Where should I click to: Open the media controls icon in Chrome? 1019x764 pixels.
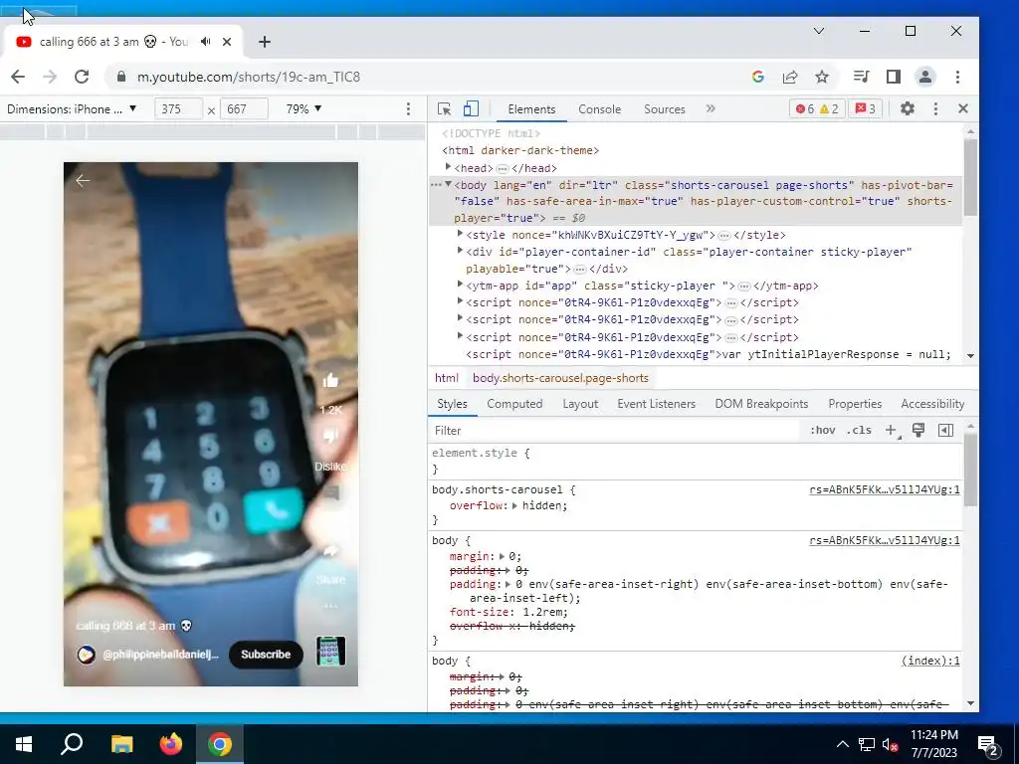(x=861, y=77)
